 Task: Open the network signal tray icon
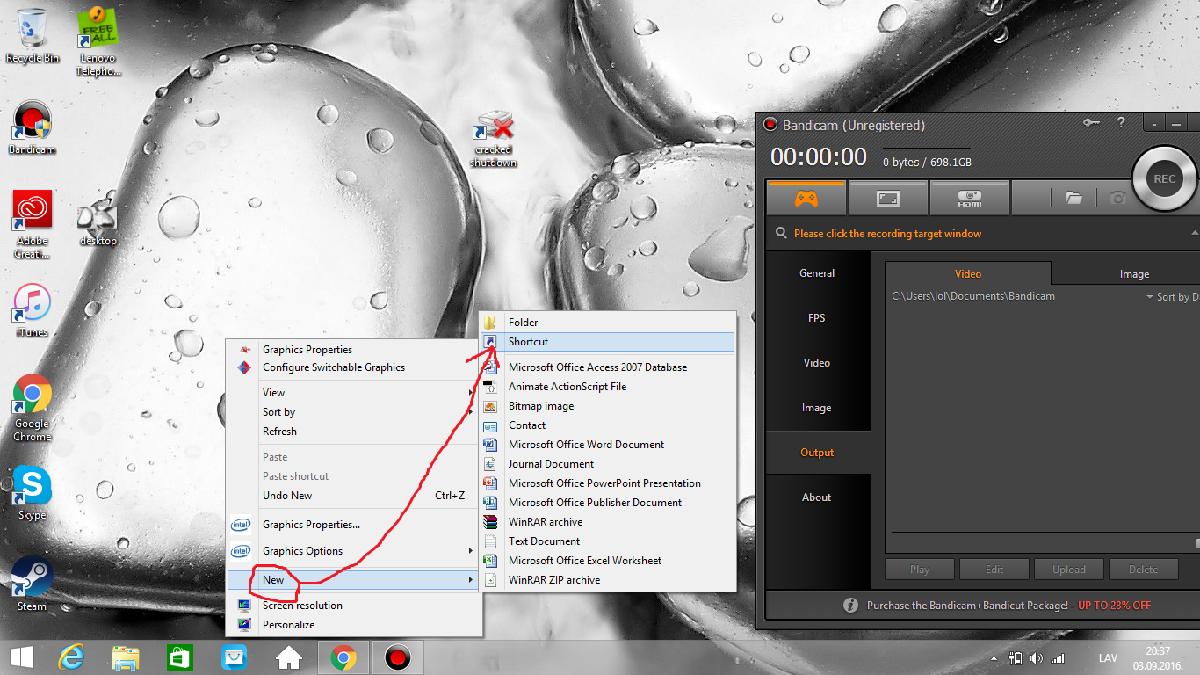[x=1058, y=658]
